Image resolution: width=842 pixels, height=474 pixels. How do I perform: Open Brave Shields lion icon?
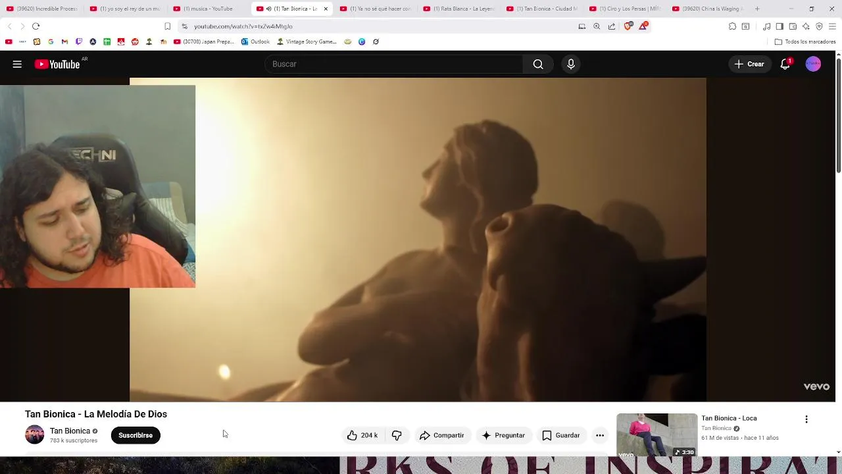[x=628, y=26]
